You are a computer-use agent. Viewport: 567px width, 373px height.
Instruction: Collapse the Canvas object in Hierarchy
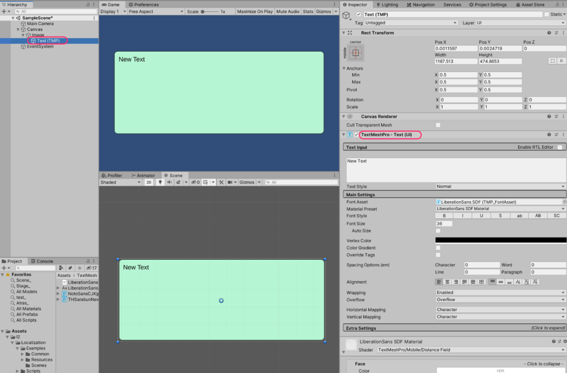pyautogui.click(x=17, y=29)
